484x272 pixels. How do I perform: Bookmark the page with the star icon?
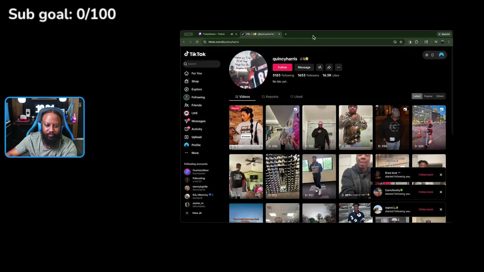[x=401, y=42]
